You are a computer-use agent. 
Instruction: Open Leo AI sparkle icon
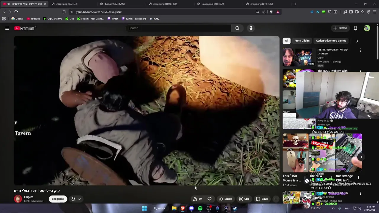(x=363, y=12)
